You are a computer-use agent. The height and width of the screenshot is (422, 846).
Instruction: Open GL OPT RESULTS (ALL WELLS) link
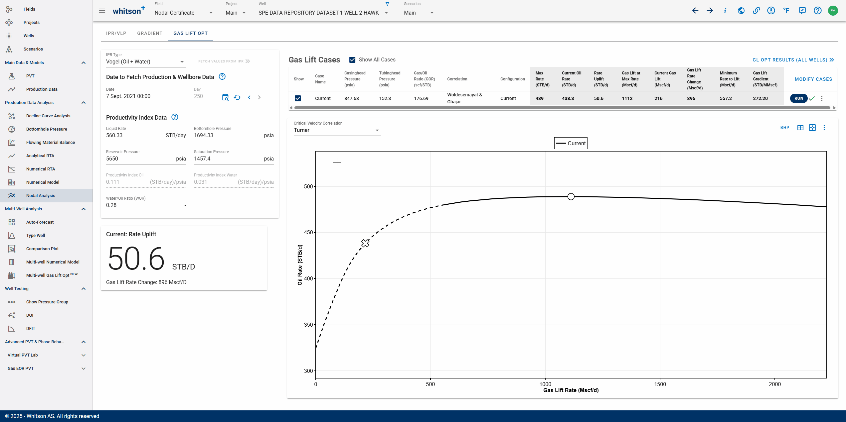(793, 60)
